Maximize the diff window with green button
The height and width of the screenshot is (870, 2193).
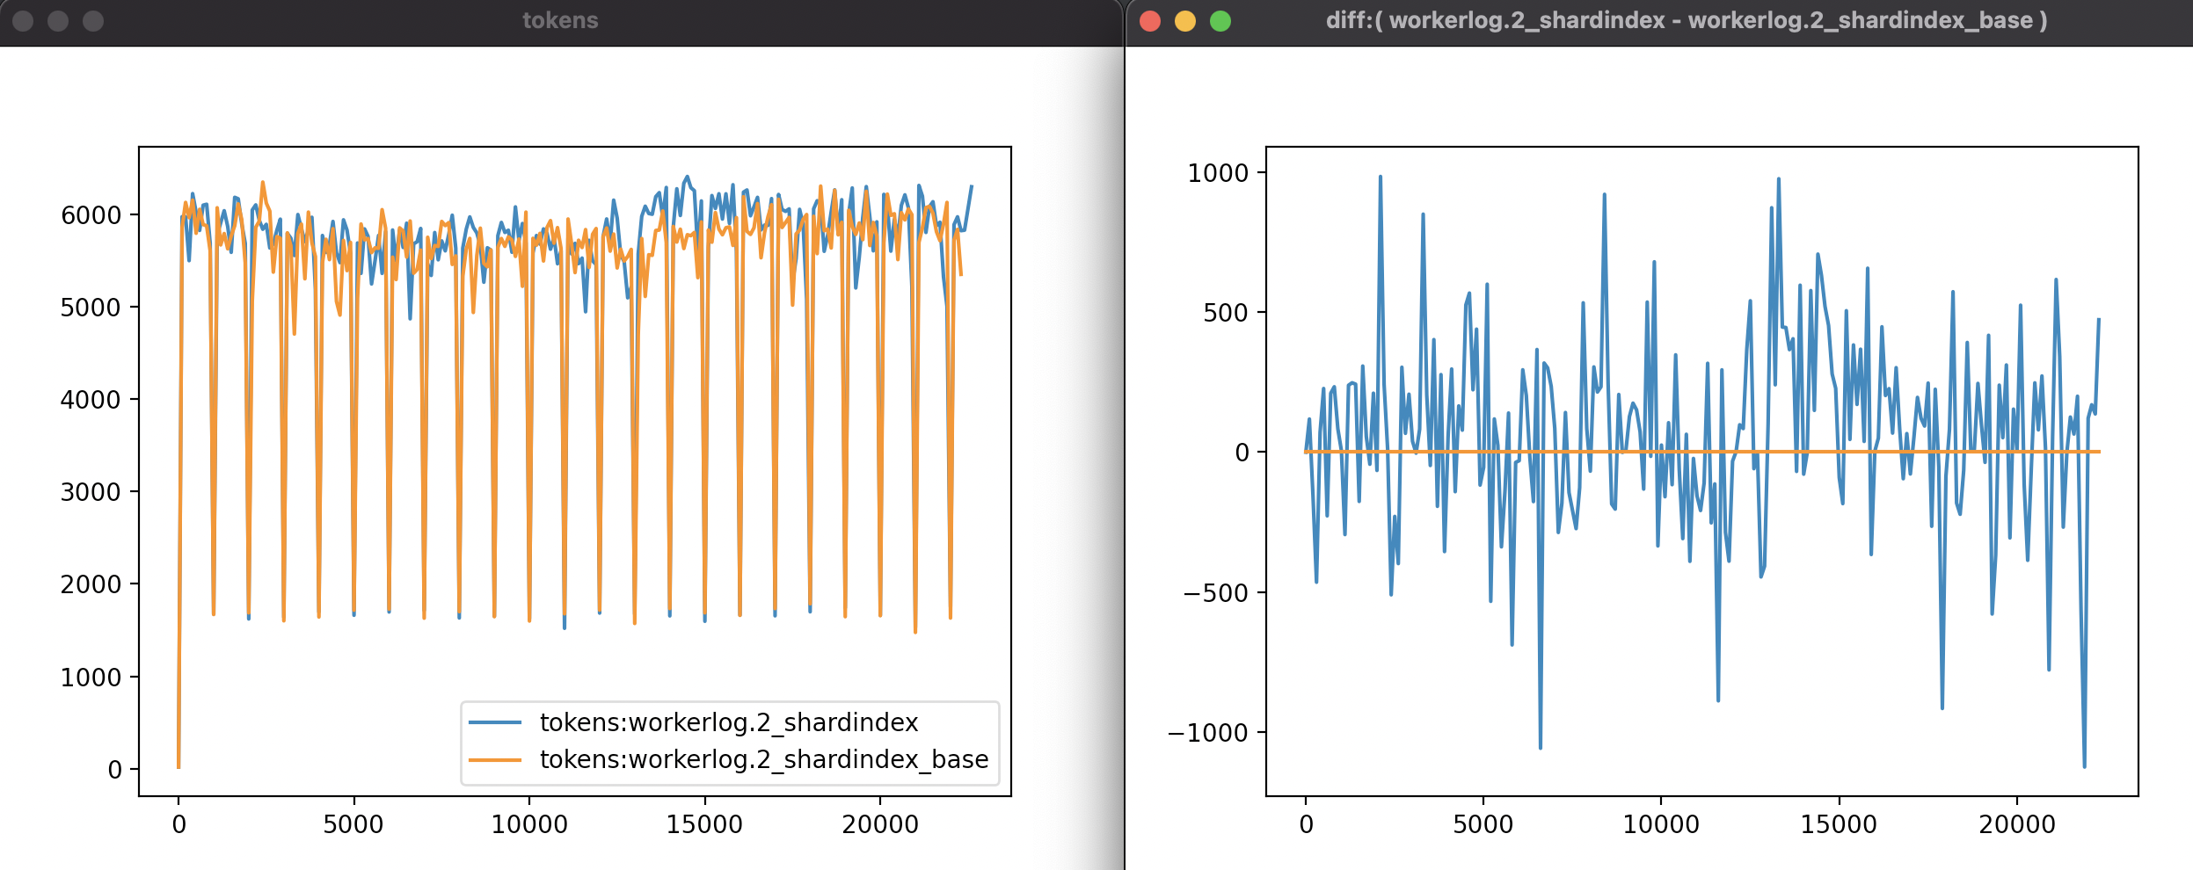1220,21
